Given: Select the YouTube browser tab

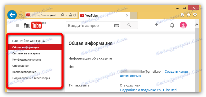Looking at the screenshot, I should (104, 15).
